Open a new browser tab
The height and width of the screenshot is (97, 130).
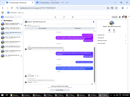(x=67, y=3)
